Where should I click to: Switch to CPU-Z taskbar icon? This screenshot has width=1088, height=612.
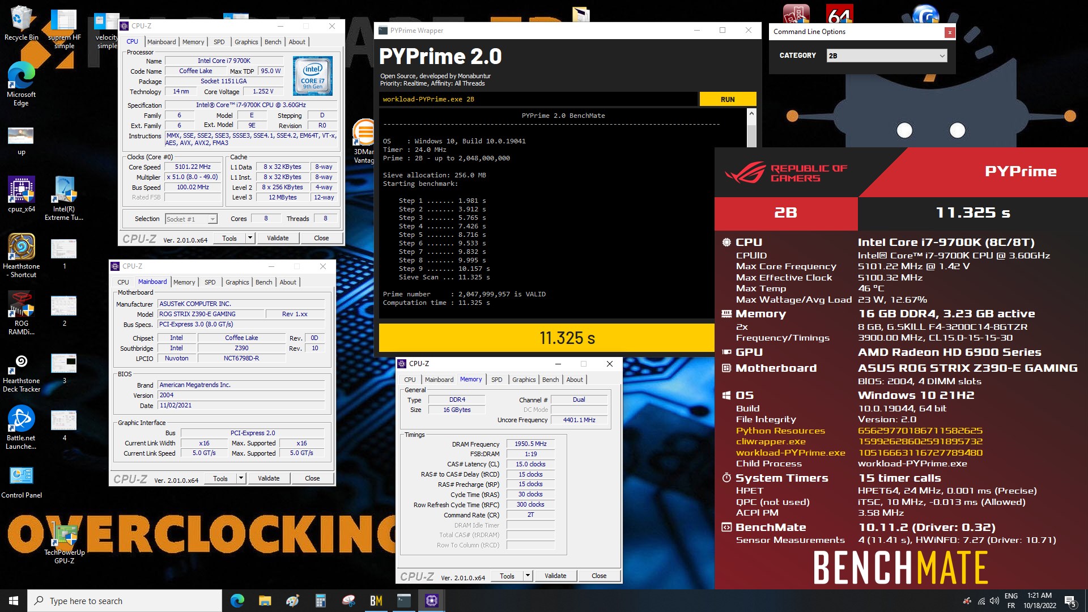coord(431,601)
